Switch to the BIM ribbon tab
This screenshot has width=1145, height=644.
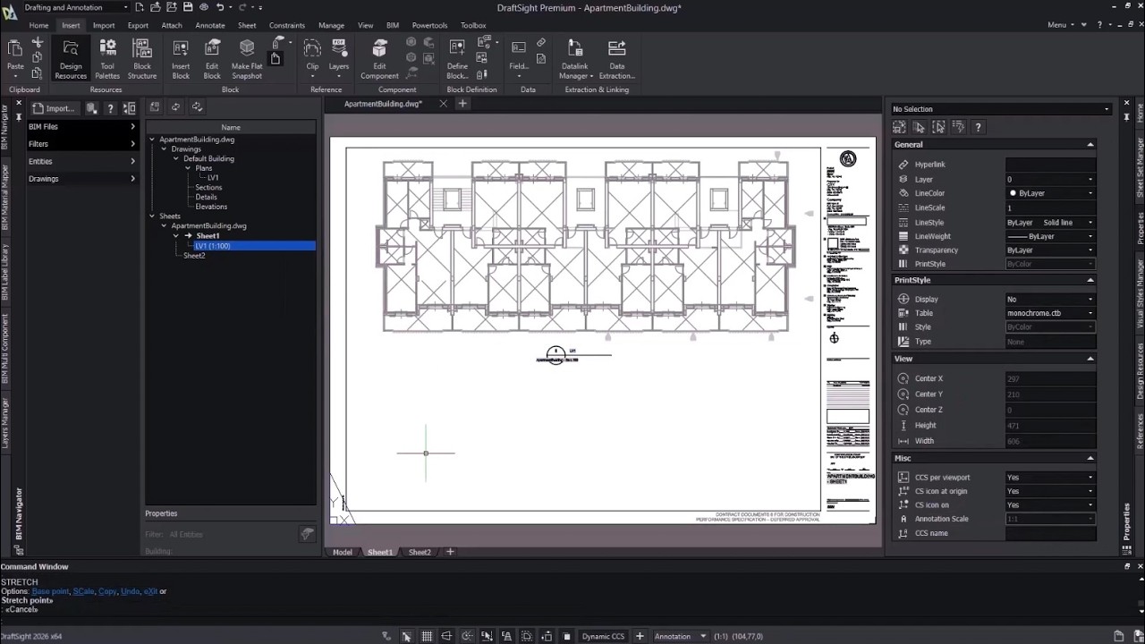393,25
